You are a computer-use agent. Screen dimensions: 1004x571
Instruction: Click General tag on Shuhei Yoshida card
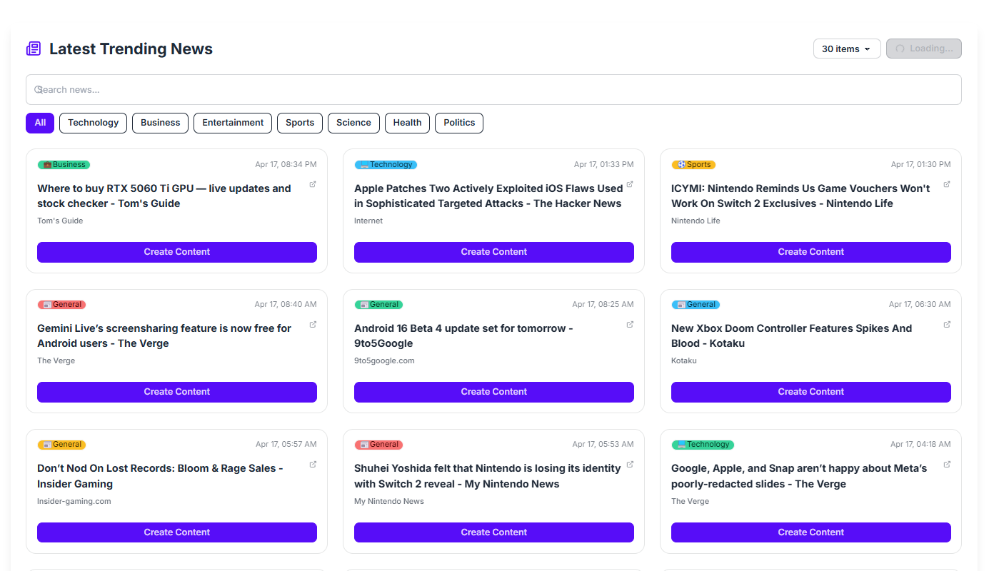click(378, 445)
